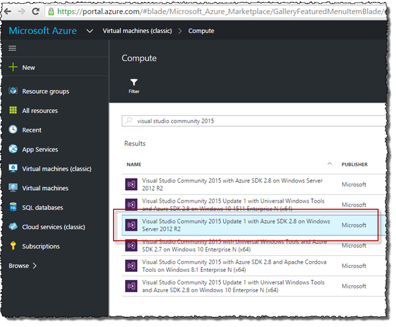Open Recent from sidebar
The width and height of the screenshot is (396, 327).
click(32, 130)
